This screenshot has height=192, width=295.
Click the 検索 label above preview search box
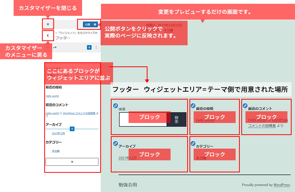point(122,109)
